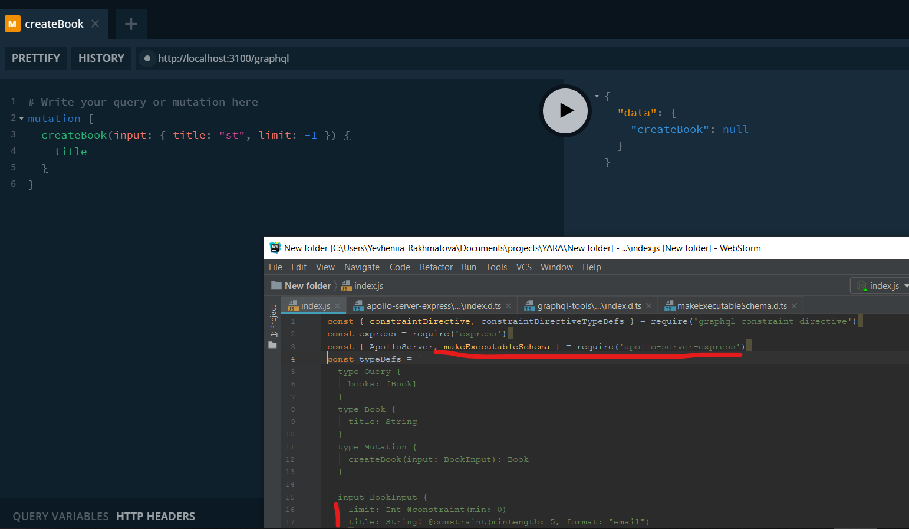Open WebStorm Help menu
Image resolution: width=909 pixels, height=529 pixels.
(592, 267)
